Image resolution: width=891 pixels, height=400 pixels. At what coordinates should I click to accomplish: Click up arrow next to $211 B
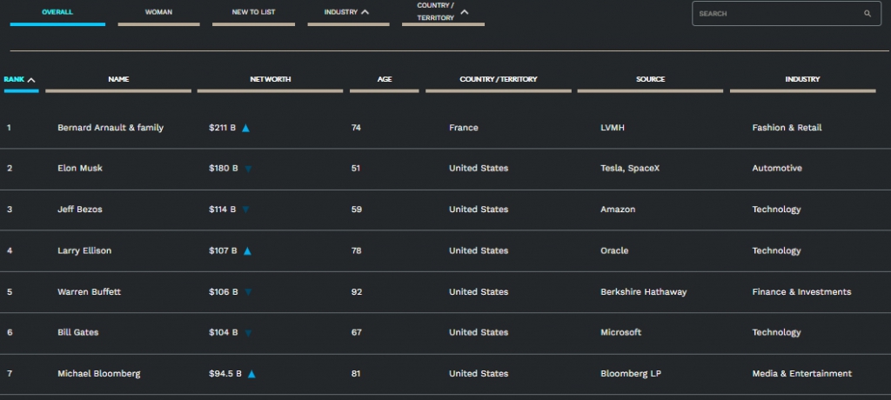[x=245, y=129]
